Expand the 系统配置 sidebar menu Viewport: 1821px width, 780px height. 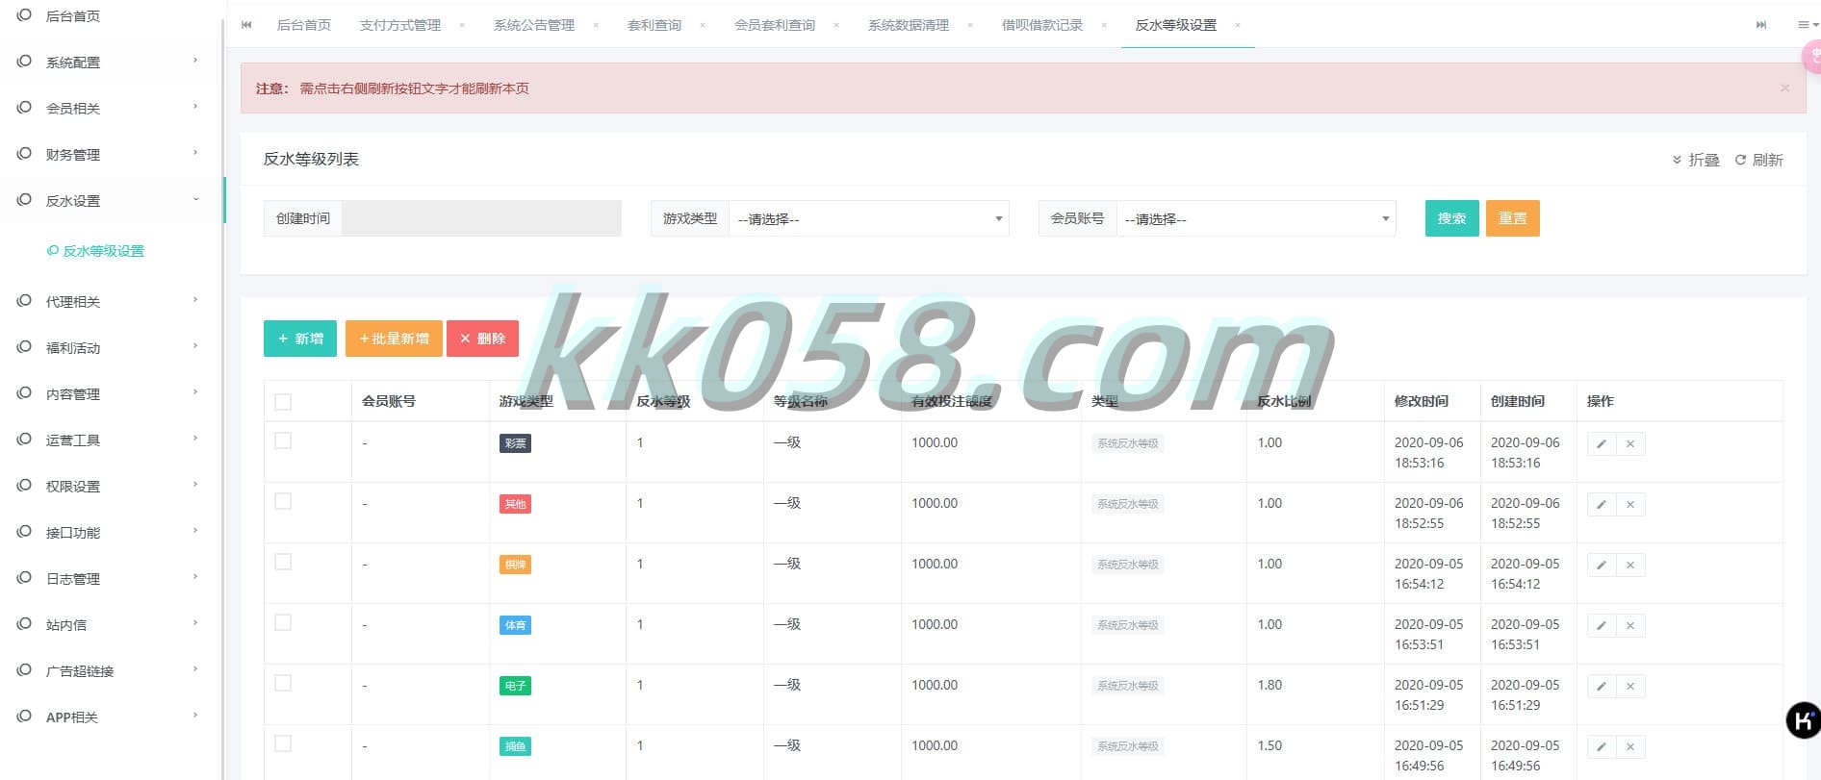(112, 62)
